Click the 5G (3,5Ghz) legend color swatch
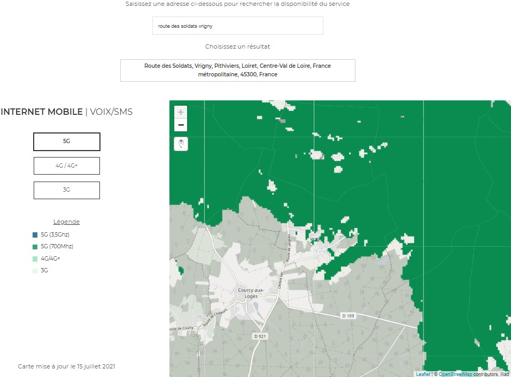Image resolution: width=511 pixels, height=377 pixels. [x=35, y=234]
